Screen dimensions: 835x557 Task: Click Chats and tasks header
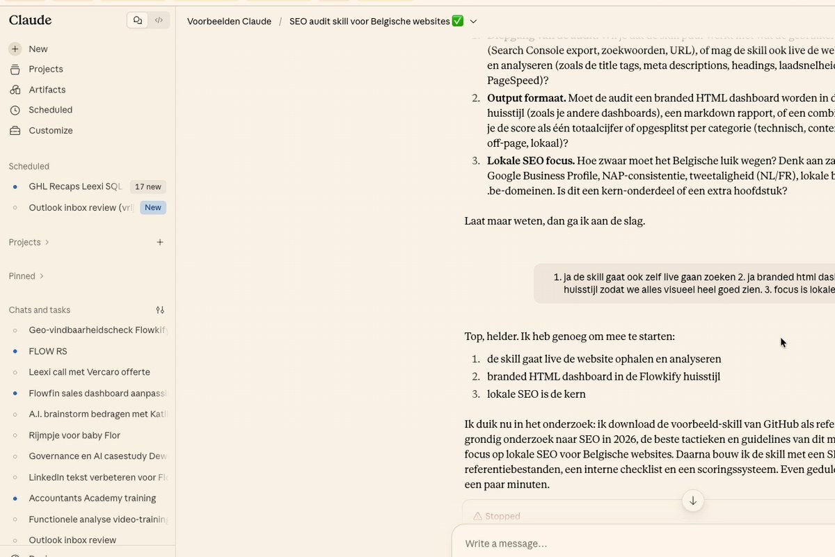click(x=40, y=310)
